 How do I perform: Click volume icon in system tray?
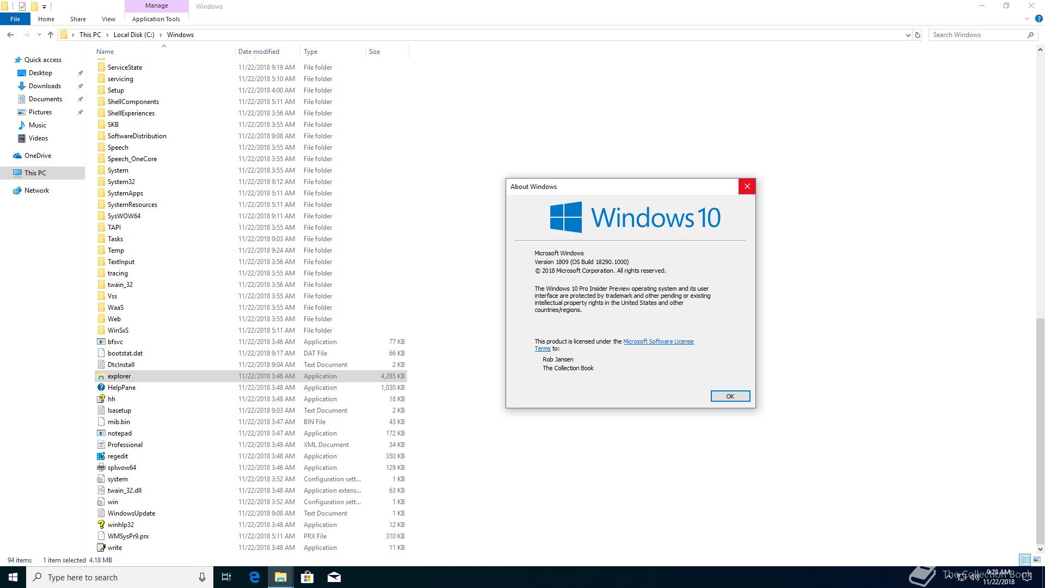pos(974,577)
